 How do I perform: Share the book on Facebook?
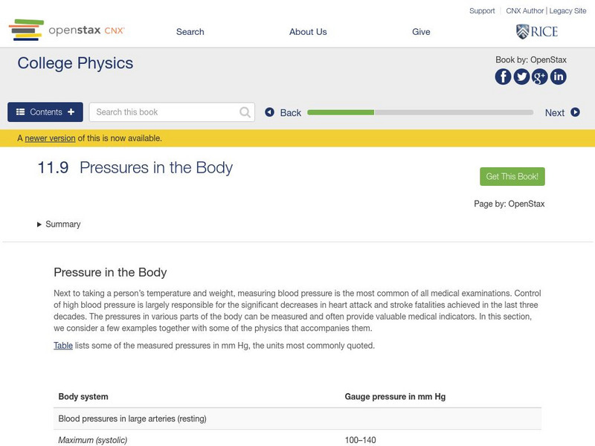pyautogui.click(x=504, y=77)
